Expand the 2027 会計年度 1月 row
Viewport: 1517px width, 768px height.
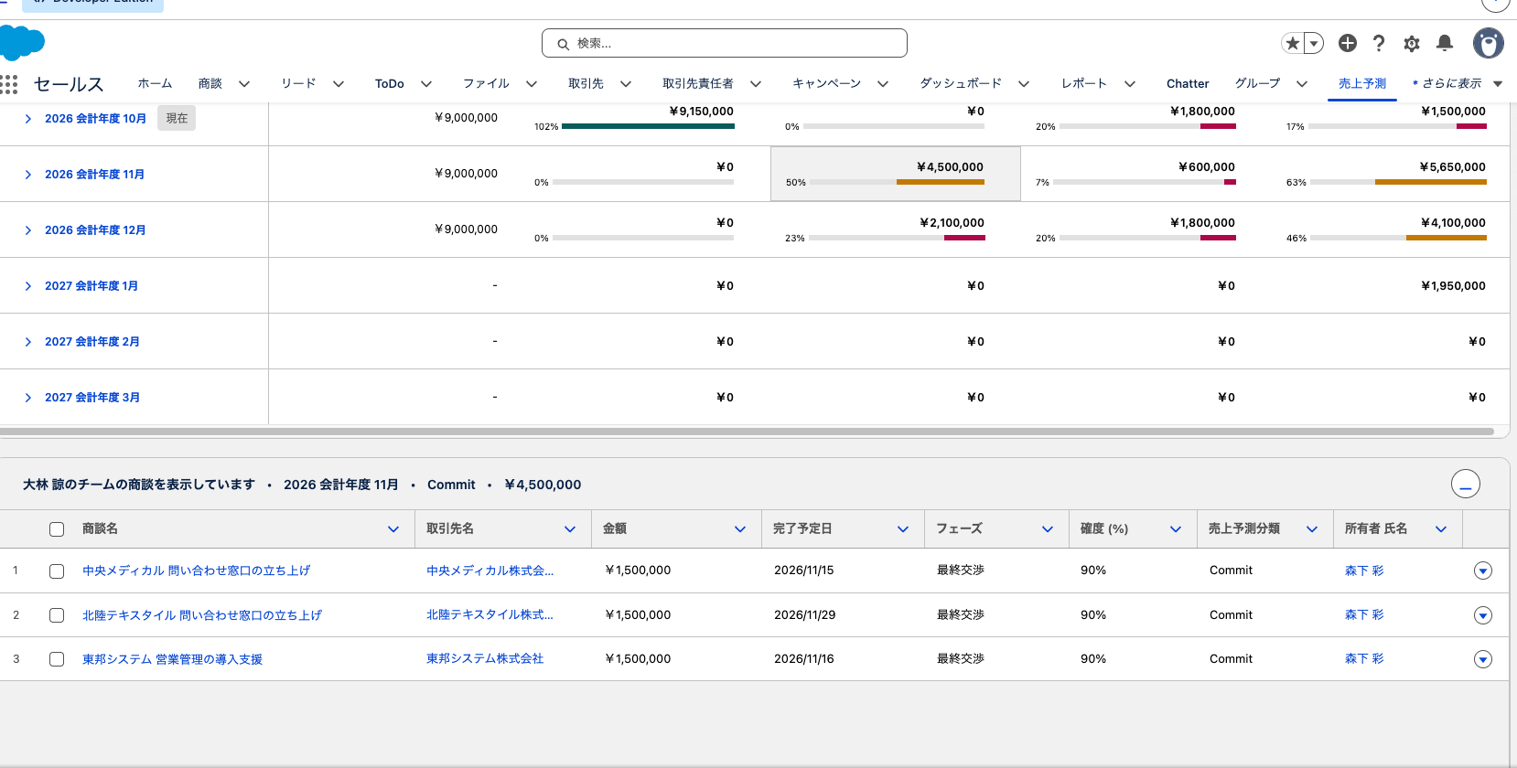(28, 286)
